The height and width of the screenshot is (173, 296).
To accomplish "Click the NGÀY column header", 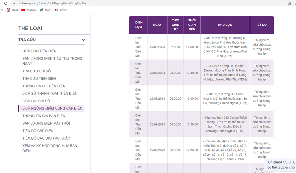I will (x=157, y=25).
